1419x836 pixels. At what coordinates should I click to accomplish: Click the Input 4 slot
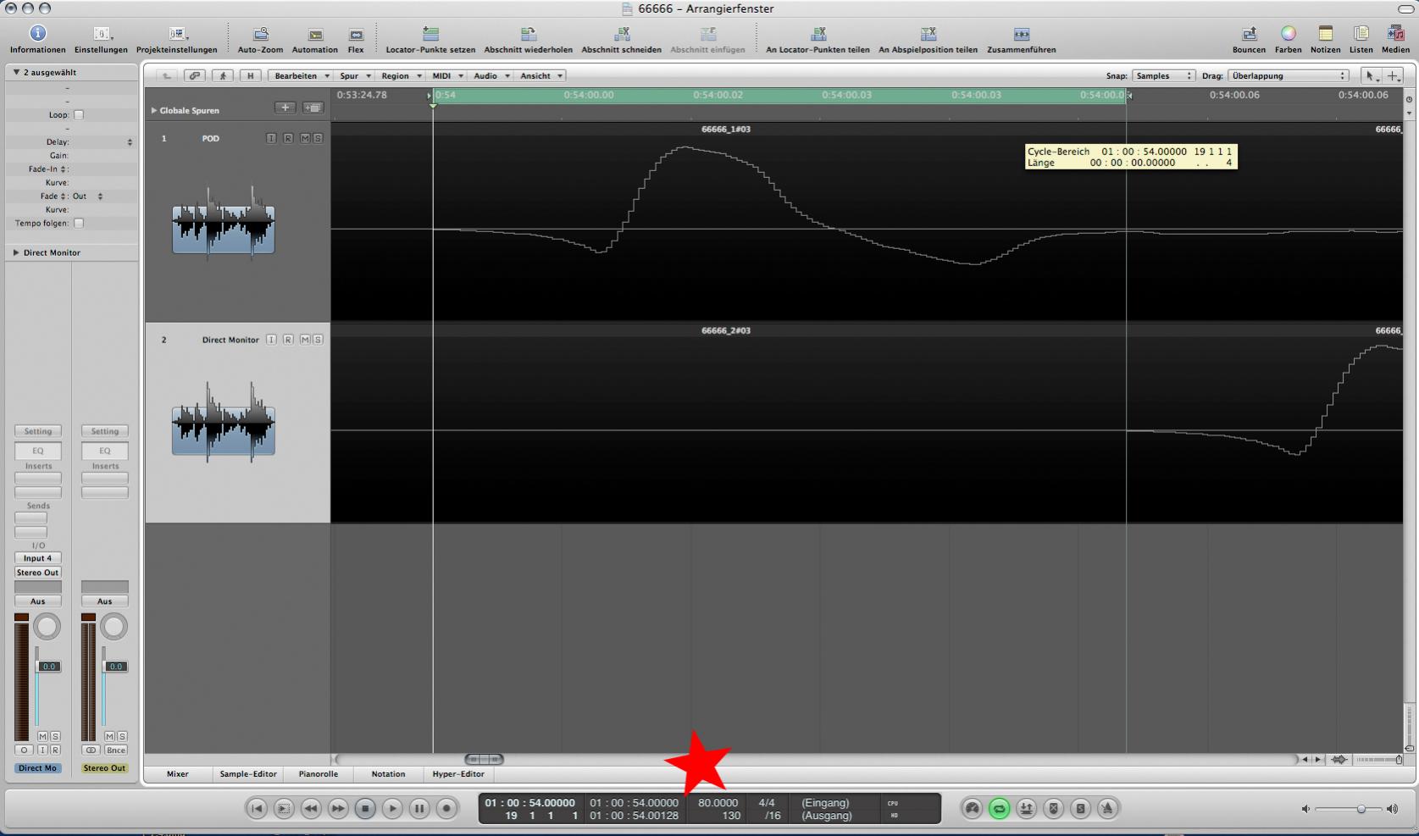click(38, 558)
